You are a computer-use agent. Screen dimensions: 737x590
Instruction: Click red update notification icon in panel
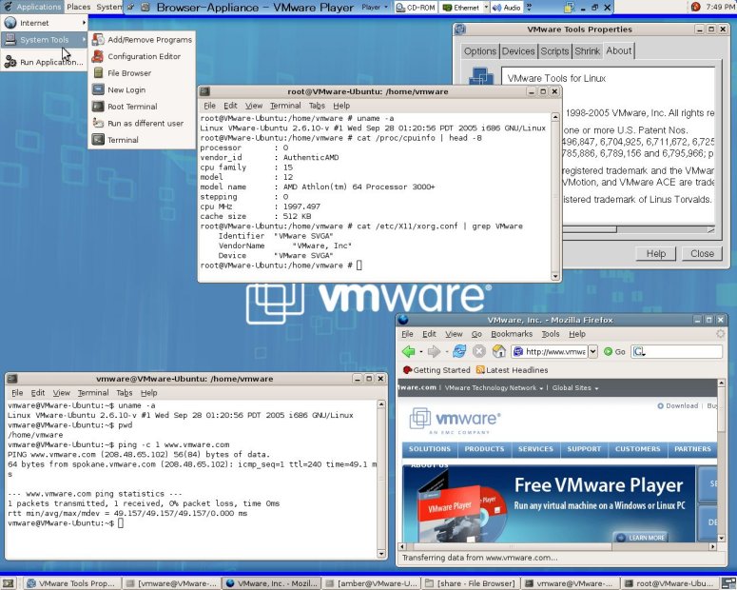point(696,7)
